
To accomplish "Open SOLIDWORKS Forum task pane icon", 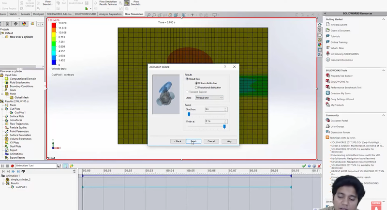I will point(320,55).
